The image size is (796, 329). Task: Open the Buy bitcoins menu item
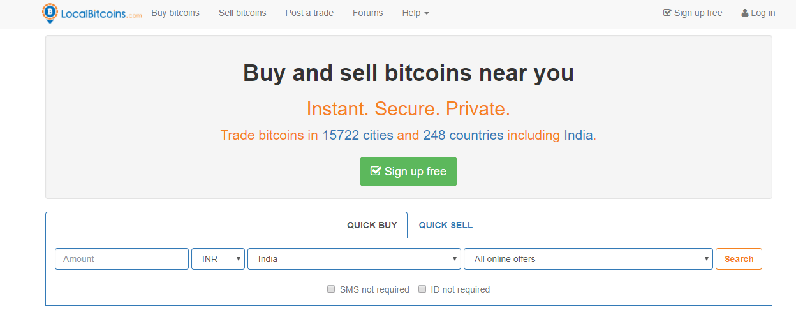[175, 13]
